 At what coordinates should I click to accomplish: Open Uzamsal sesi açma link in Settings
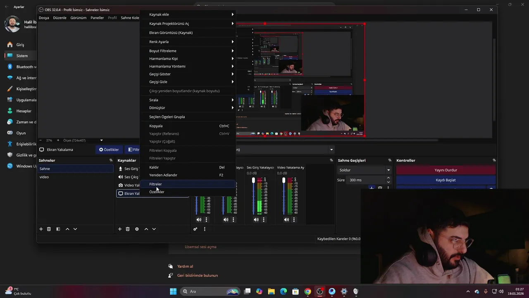tap(200, 247)
